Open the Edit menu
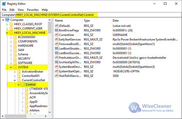Viewport: 182px width, 119px height. pos(12,10)
